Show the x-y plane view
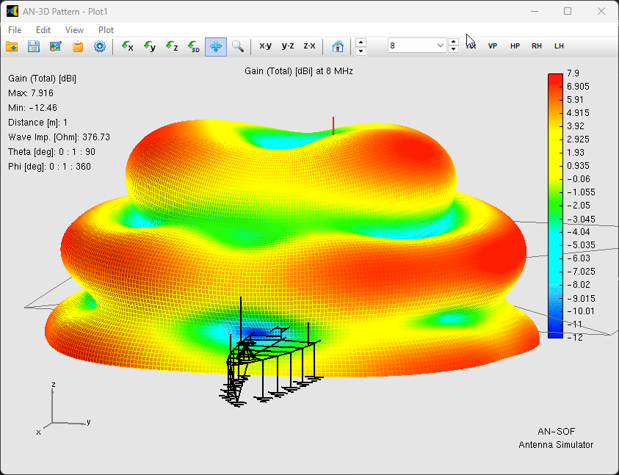The height and width of the screenshot is (475, 619). [x=265, y=46]
